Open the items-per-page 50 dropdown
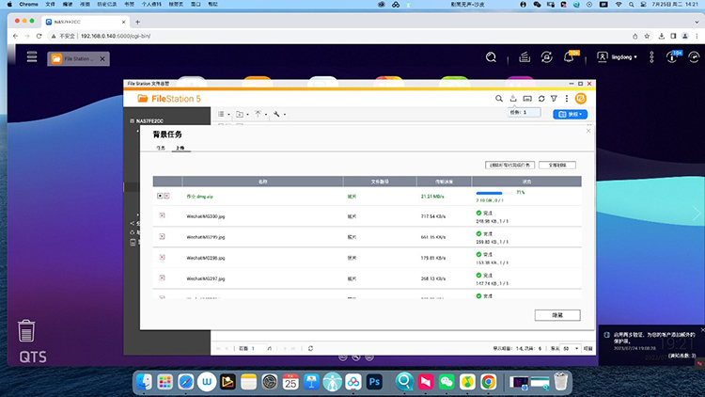The height and width of the screenshot is (397, 705). click(x=570, y=348)
